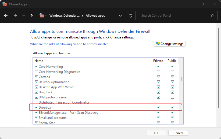Viewport: 221px width, 139px height.
Task: Click the window's vertical scrollbar
Action: pos(219,68)
